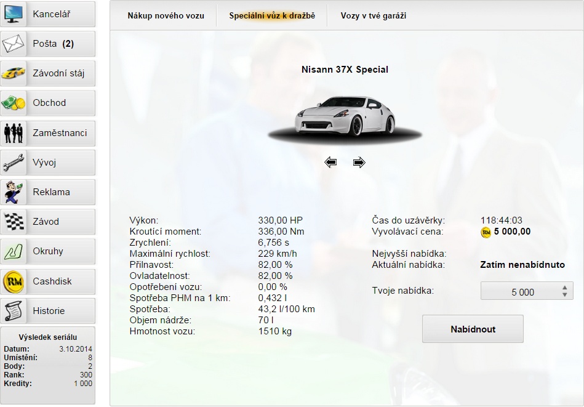Show next car with right arrow
The image size is (584, 407).
(359, 163)
